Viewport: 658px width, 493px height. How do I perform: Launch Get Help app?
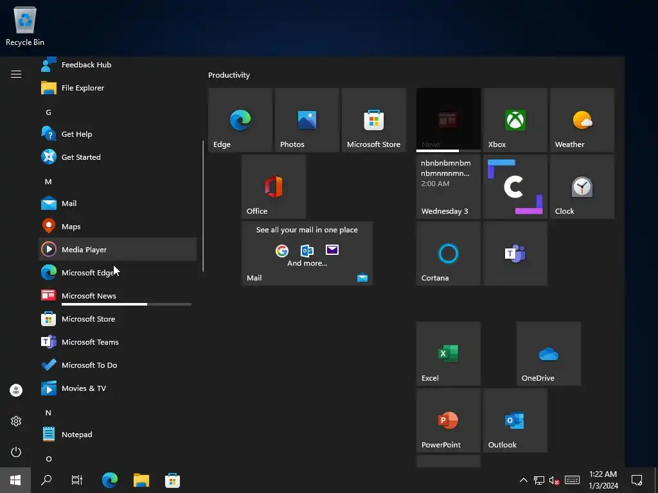coord(118,134)
